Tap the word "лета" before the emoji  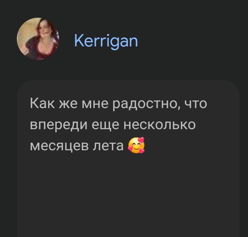coord(108,146)
